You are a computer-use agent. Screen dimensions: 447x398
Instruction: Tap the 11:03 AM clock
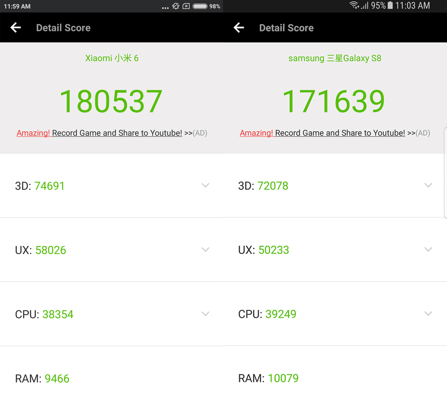point(413,5)
